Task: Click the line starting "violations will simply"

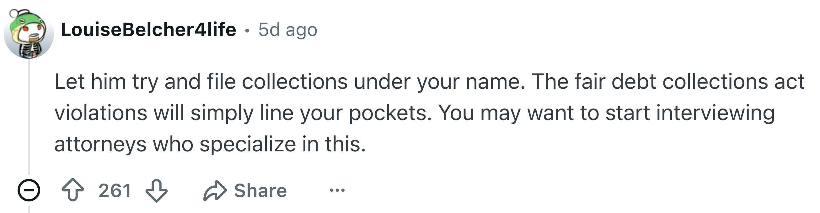Action: [x=415, y=113]
